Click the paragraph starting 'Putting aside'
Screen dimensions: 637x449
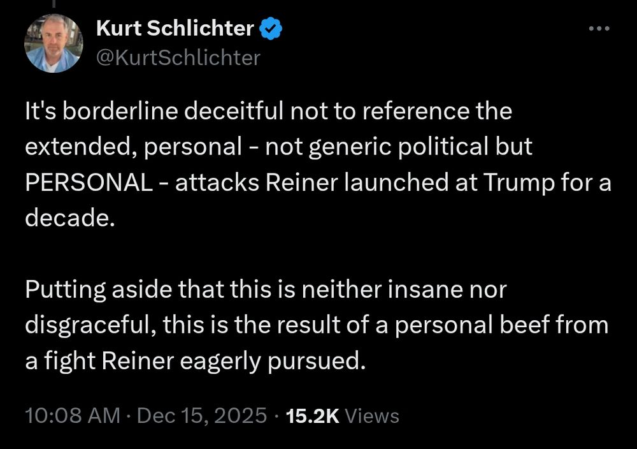(317, 325)
